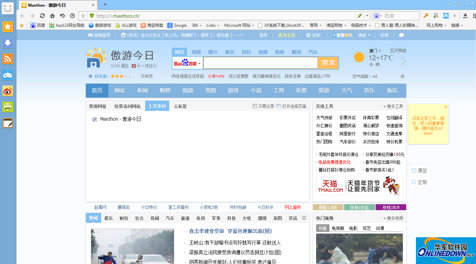This screenshot has width=476, height=264.
Task: Close the yellow sticky note
Action: (446, 107)
